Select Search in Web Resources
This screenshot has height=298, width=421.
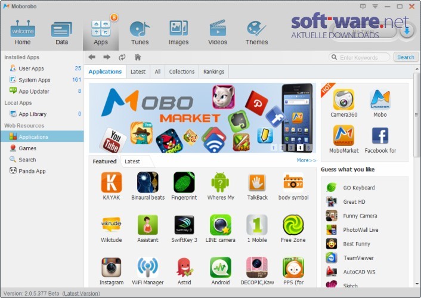pyautogui.click(x=42, y=160)
